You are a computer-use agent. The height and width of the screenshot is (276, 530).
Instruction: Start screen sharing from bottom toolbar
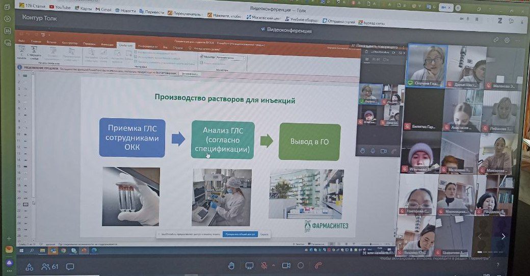[249, 265]
